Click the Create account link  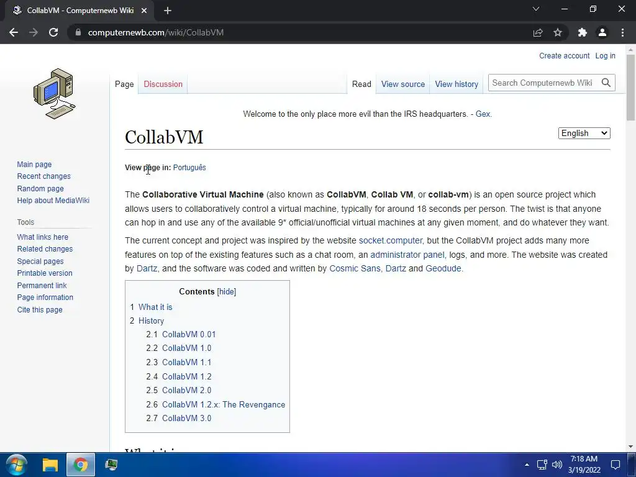pos(564,56)
